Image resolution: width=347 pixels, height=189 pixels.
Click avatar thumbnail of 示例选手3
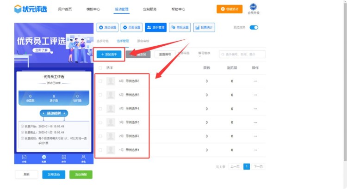(x=111, y=122)
